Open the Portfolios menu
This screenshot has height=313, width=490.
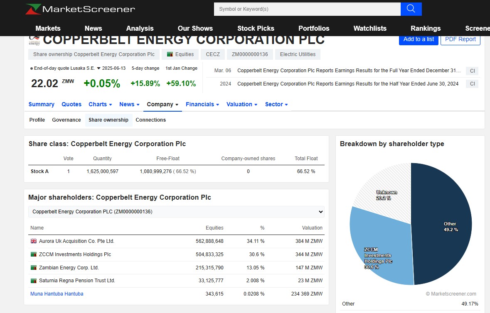coord(314,28)
